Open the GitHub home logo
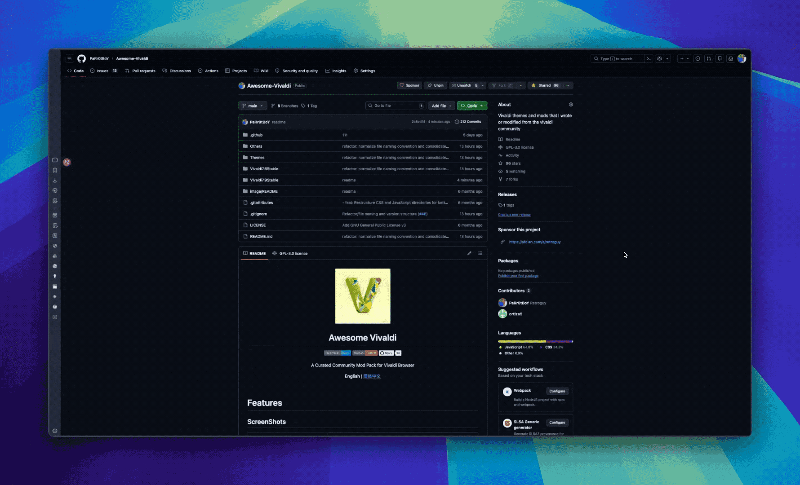The height and width of the screenshot is (485, 800). [x=81, y=58]
